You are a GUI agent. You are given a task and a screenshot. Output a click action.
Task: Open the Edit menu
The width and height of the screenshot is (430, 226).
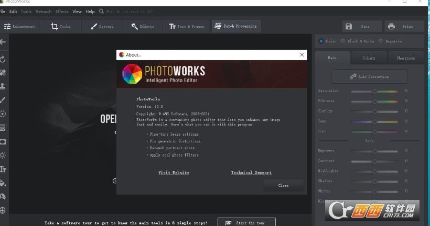coord(13,12)
